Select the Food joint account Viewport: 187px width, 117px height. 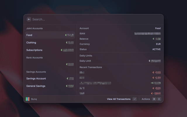pos(50,35)
